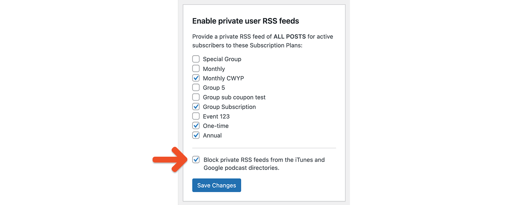
Task: Toggle the Block private RSS feeds checkbox
Action: 196,160
